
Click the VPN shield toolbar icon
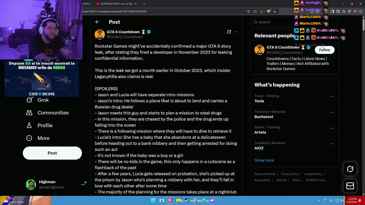coord(349,11)
